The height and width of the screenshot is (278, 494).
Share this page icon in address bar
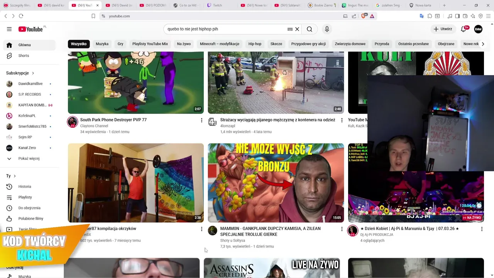pyautogui.click(x=354, y=16)
